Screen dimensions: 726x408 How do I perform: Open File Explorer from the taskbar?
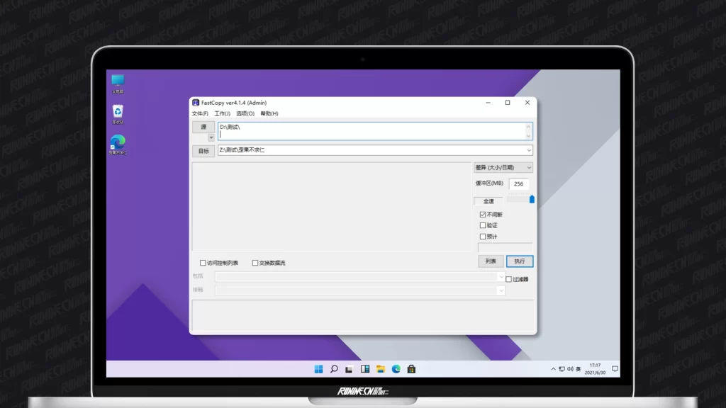pyautogui.click(x=381, y=369)
